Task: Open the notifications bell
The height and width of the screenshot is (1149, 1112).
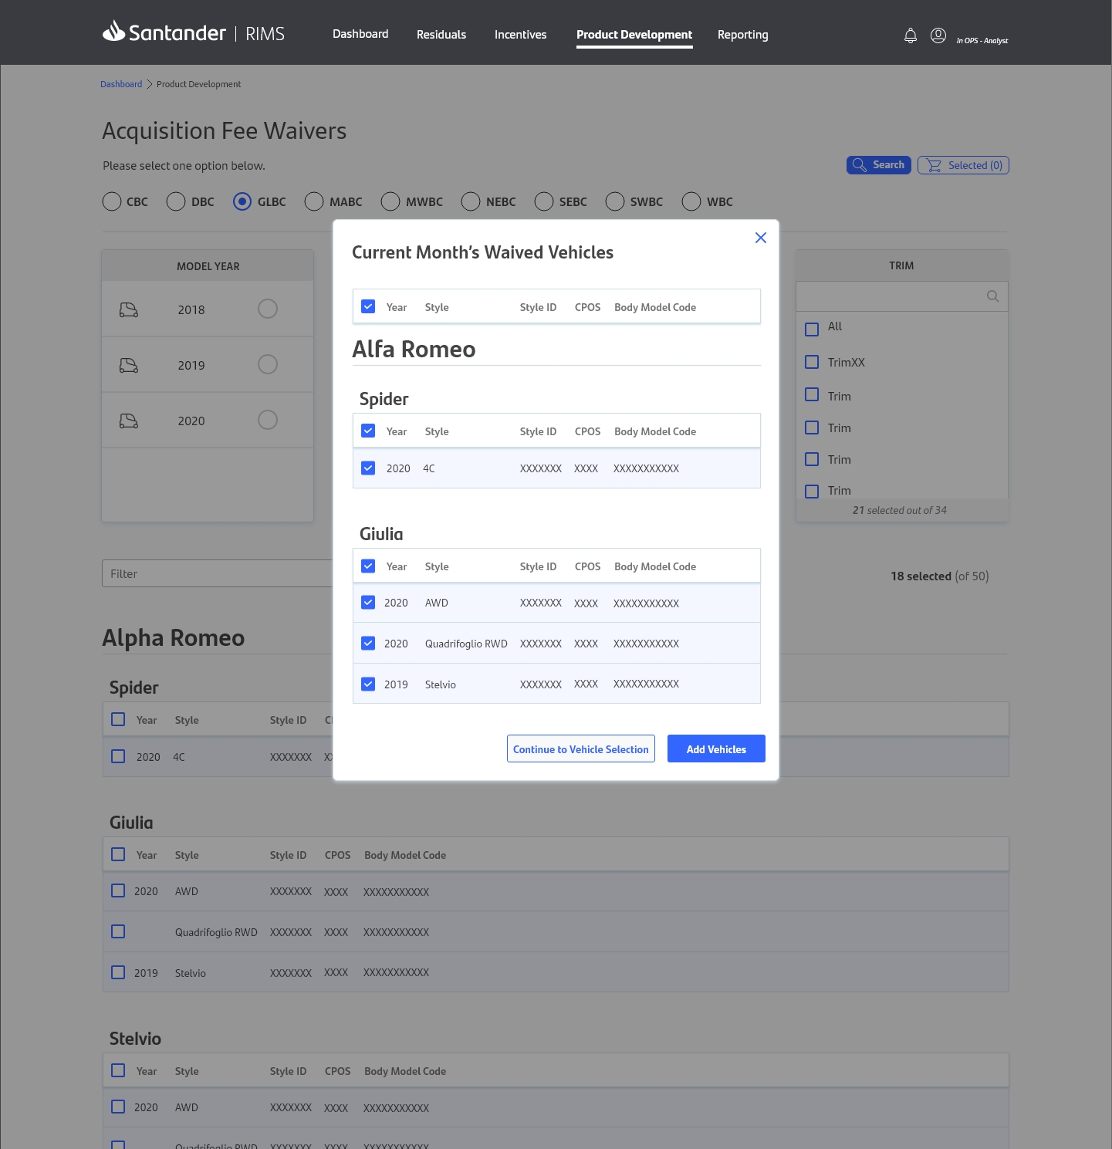Action: pos(911,35)
